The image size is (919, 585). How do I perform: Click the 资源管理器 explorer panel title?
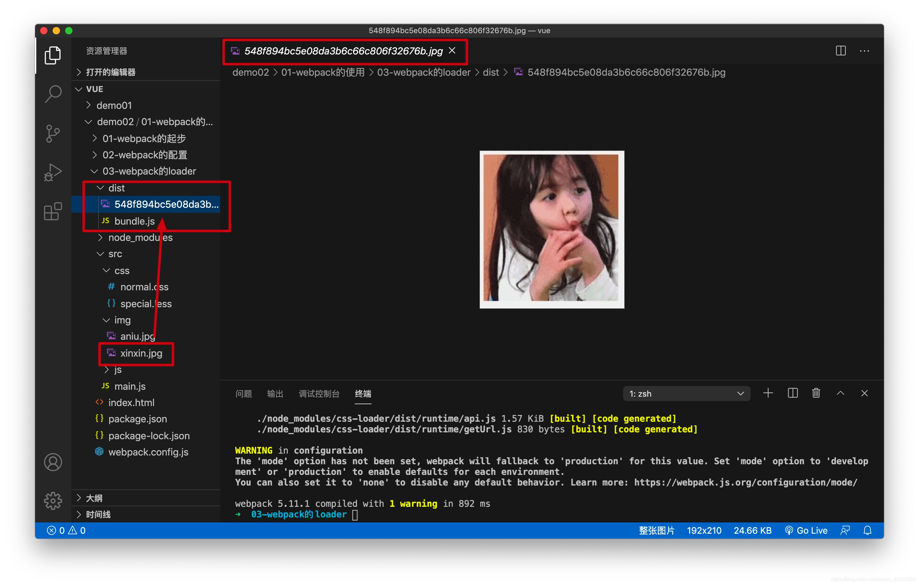pyautogui.click(x=106, y=51)
